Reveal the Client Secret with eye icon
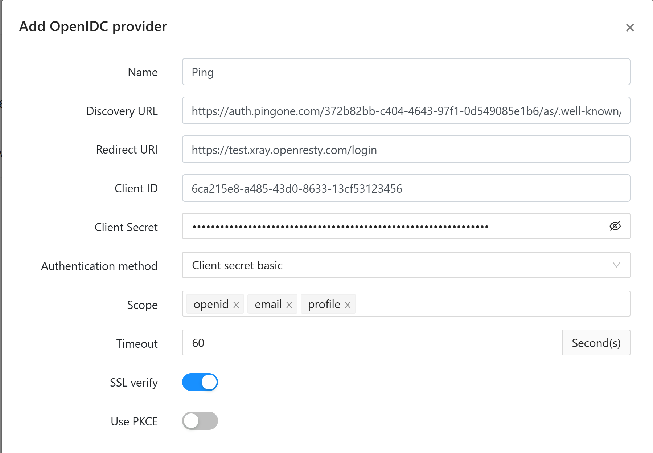Viewport: 653px width, 453px height. tap(615, 226)
